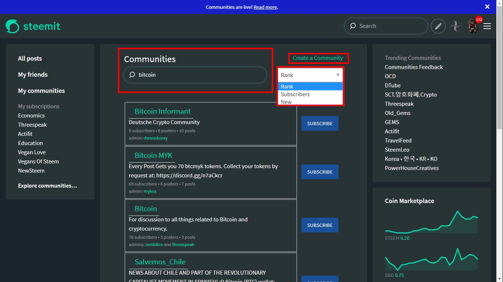The width and height of the screenshot is (503, 282).
Task: Click the top Search input field
Action: pyautogui.click(x=386, y=26)
